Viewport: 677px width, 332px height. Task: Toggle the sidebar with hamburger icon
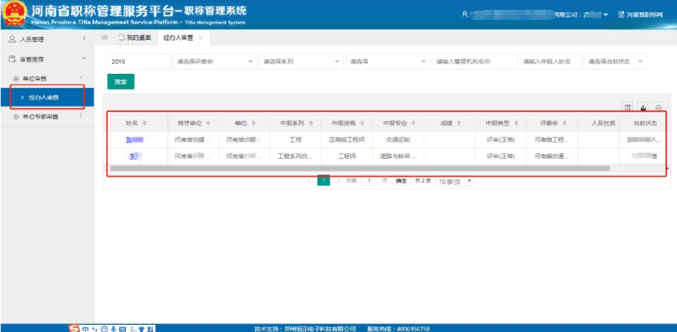[104, 38]
